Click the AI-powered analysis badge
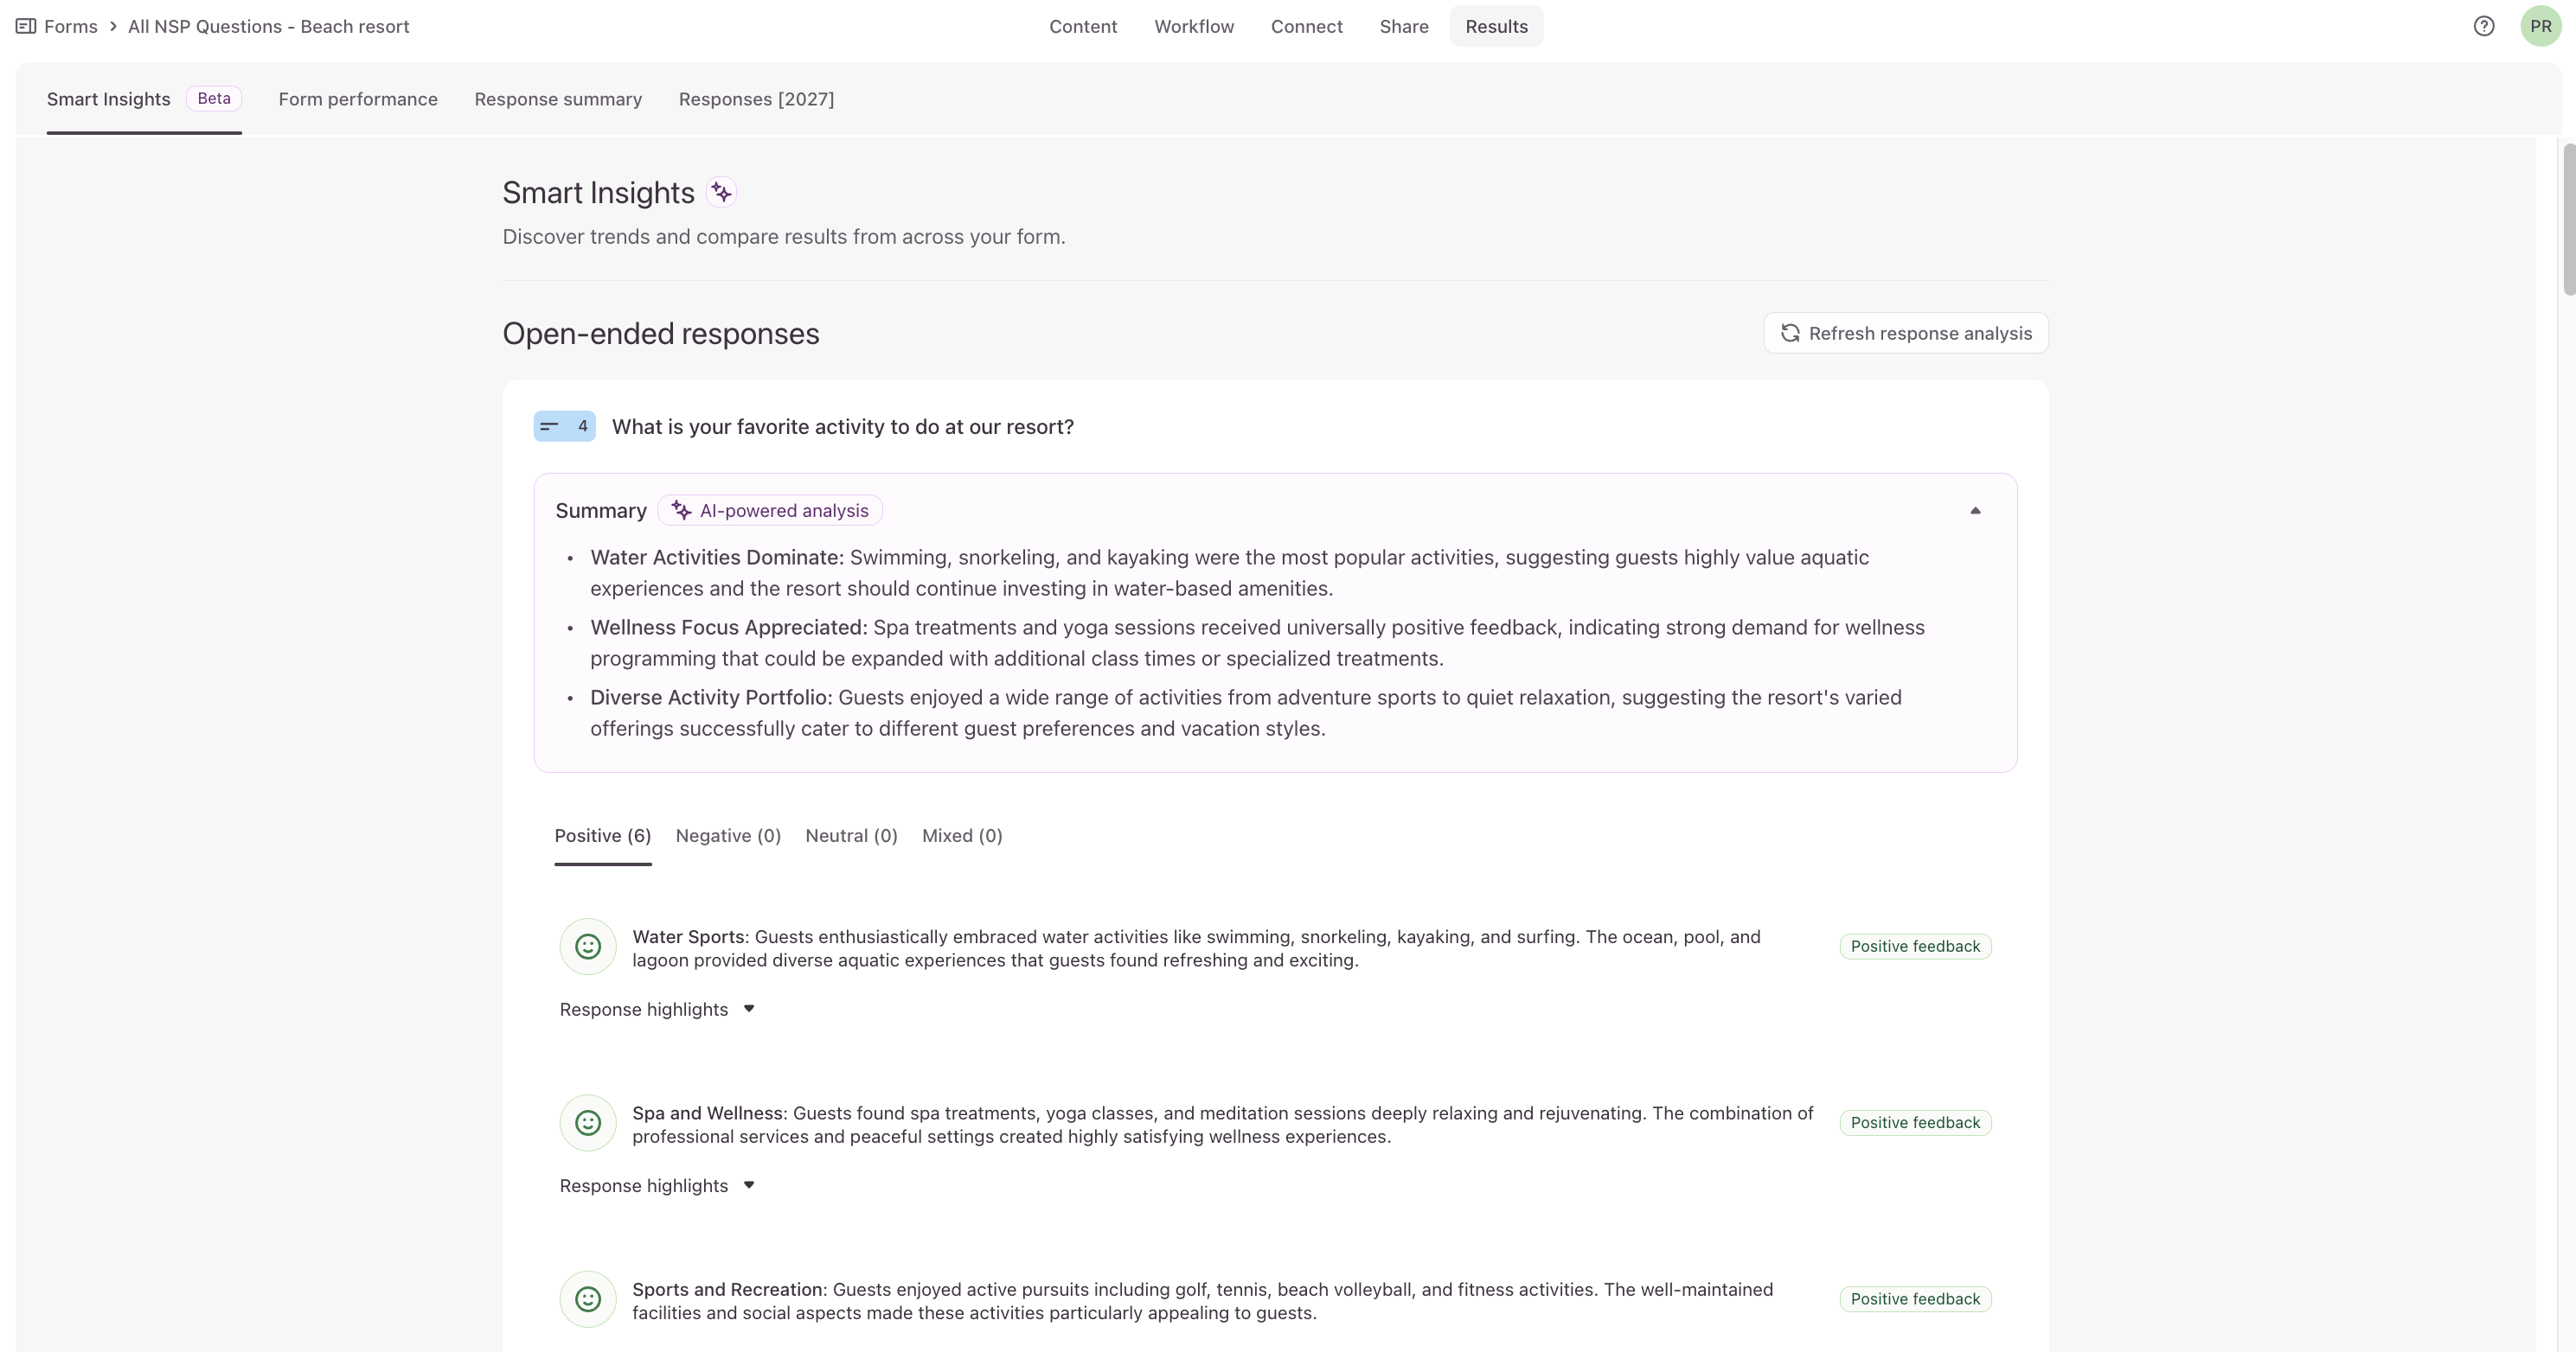 [770, 511]
